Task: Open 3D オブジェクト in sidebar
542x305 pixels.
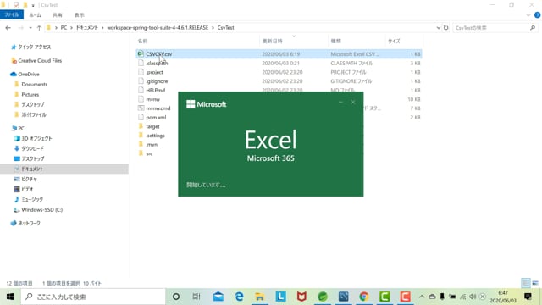Action: pyautogui.click(x=36, y=138)
